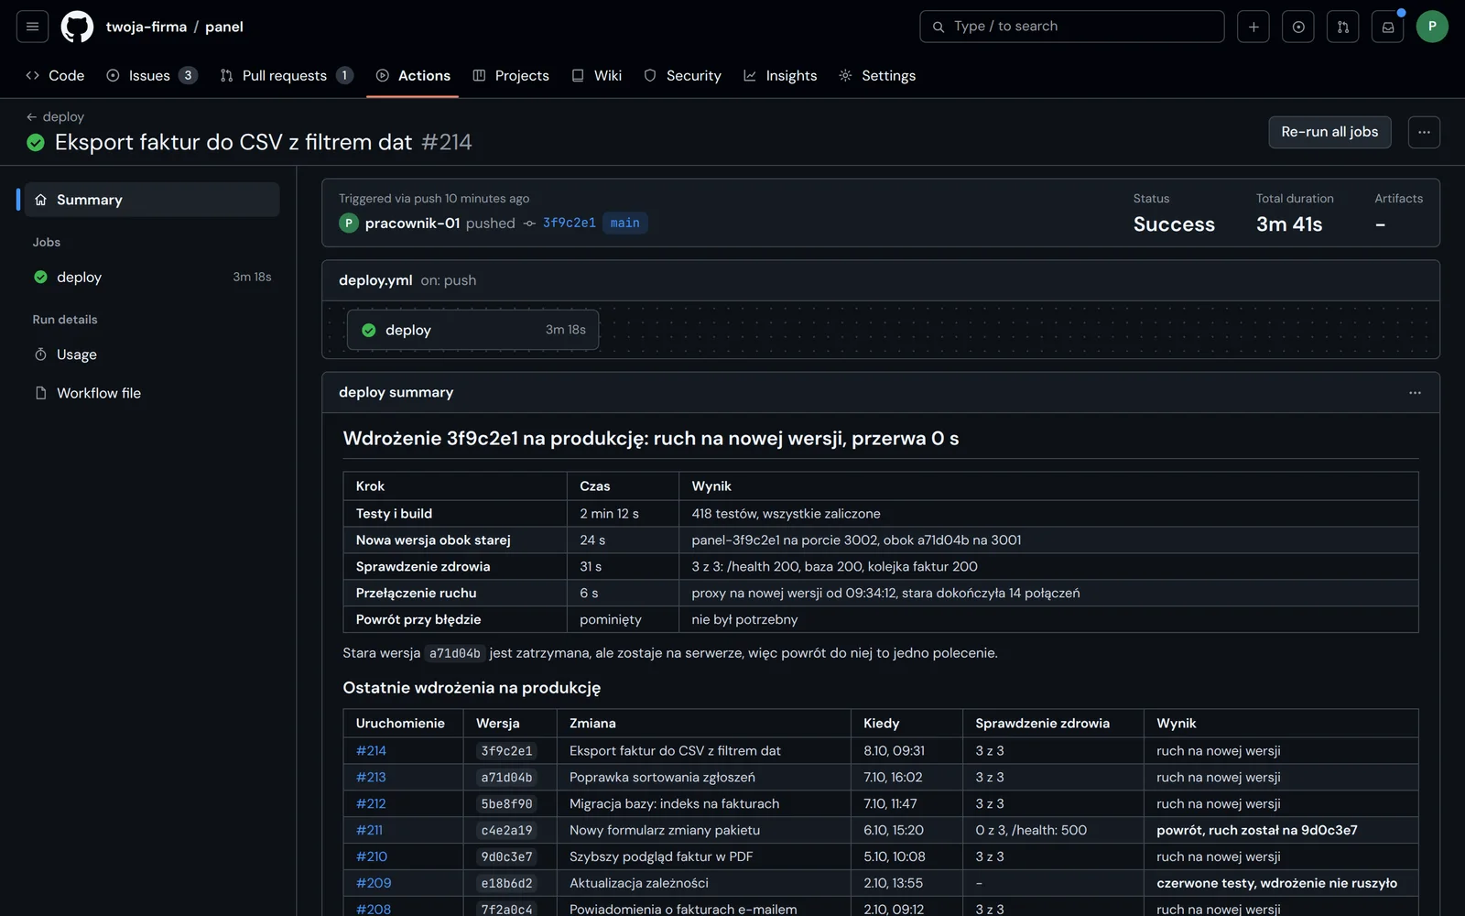
Task: Click the main branch label
Action: (x=624, y=223)
